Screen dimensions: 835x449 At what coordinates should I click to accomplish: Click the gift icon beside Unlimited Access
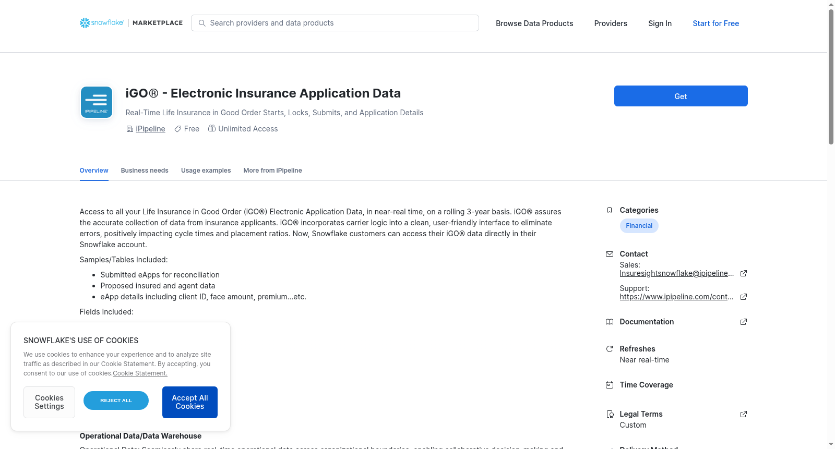coord(212,128)
